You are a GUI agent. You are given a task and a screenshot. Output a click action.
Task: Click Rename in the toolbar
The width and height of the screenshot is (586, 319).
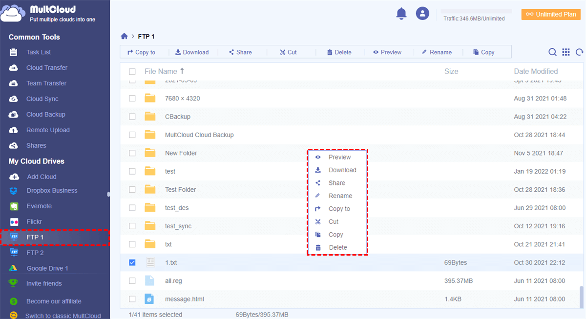tap(437, 52)
